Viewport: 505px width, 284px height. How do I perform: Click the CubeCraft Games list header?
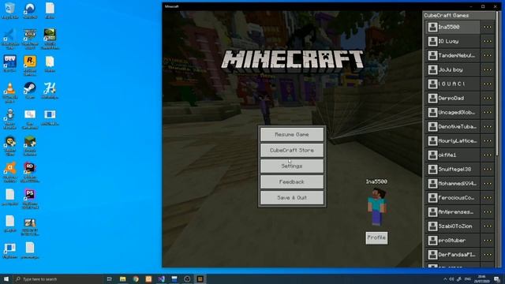click(459, 16)
